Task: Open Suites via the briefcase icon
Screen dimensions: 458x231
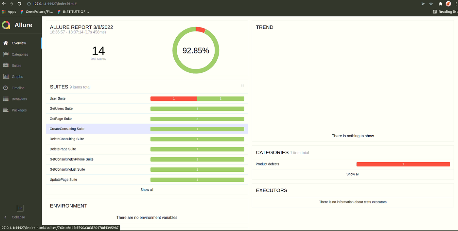Action: click(x=5, y=65)
